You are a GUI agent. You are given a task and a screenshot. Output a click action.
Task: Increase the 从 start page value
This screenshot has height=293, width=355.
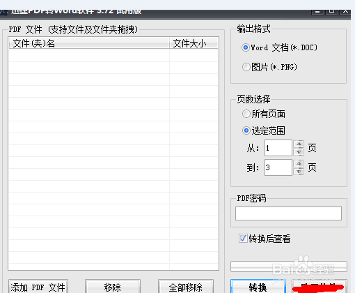pyautogui.click(x=299, y=144)
